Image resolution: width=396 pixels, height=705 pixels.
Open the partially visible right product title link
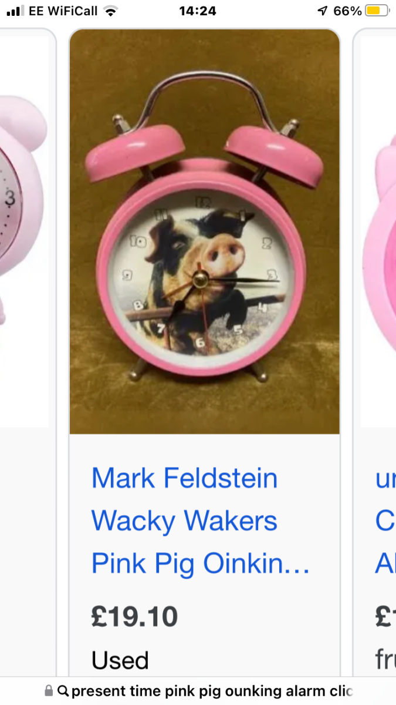(x=385, y=521)
